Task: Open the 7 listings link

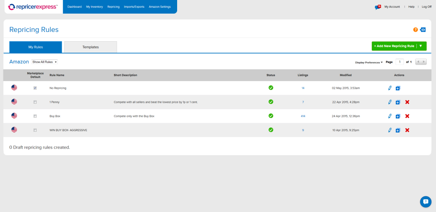Action: [303, 102]
